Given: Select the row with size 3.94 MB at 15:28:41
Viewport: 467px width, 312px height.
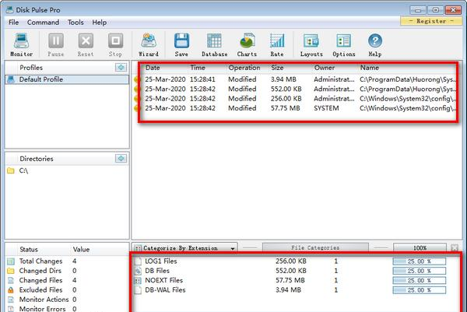Looking at the screenshot, I should click(x=295, y=79).
